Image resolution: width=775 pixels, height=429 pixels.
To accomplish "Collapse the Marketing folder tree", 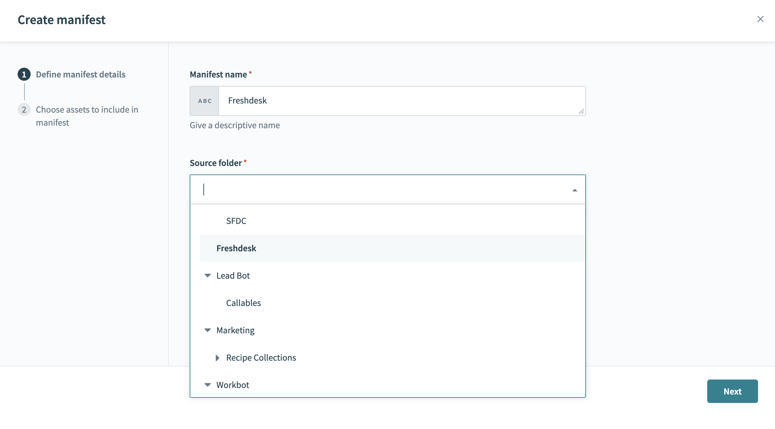I will pyautogui.click(x=208, y=330).
